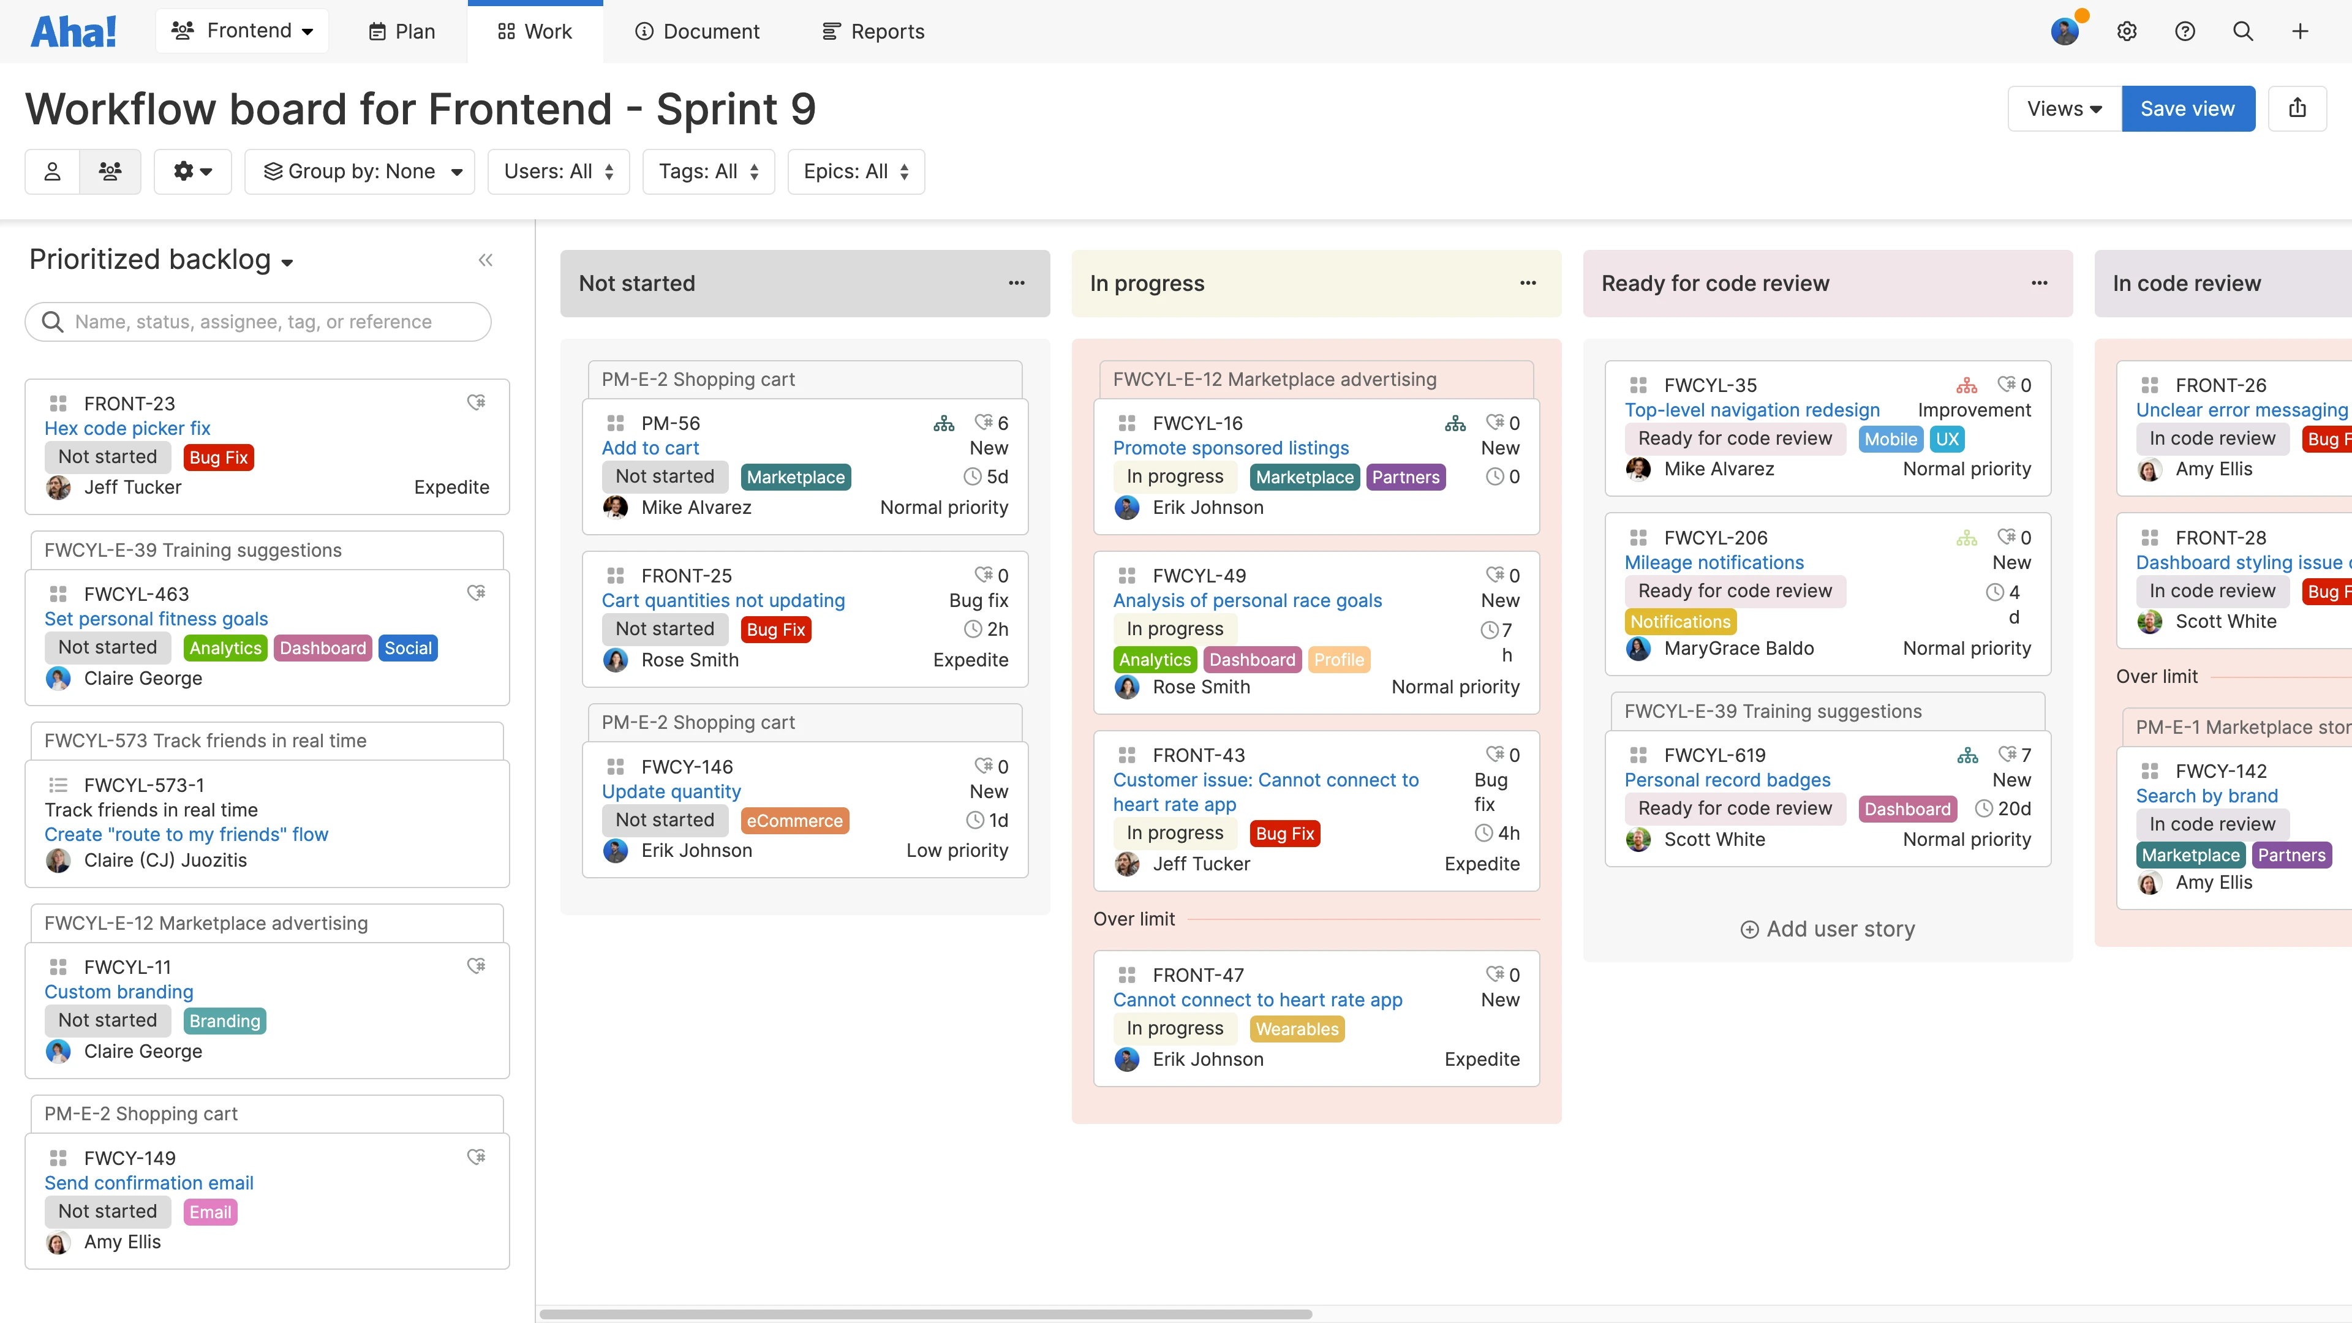
Task: Open the Hex code picker fix link
Action: click(127, 428)
